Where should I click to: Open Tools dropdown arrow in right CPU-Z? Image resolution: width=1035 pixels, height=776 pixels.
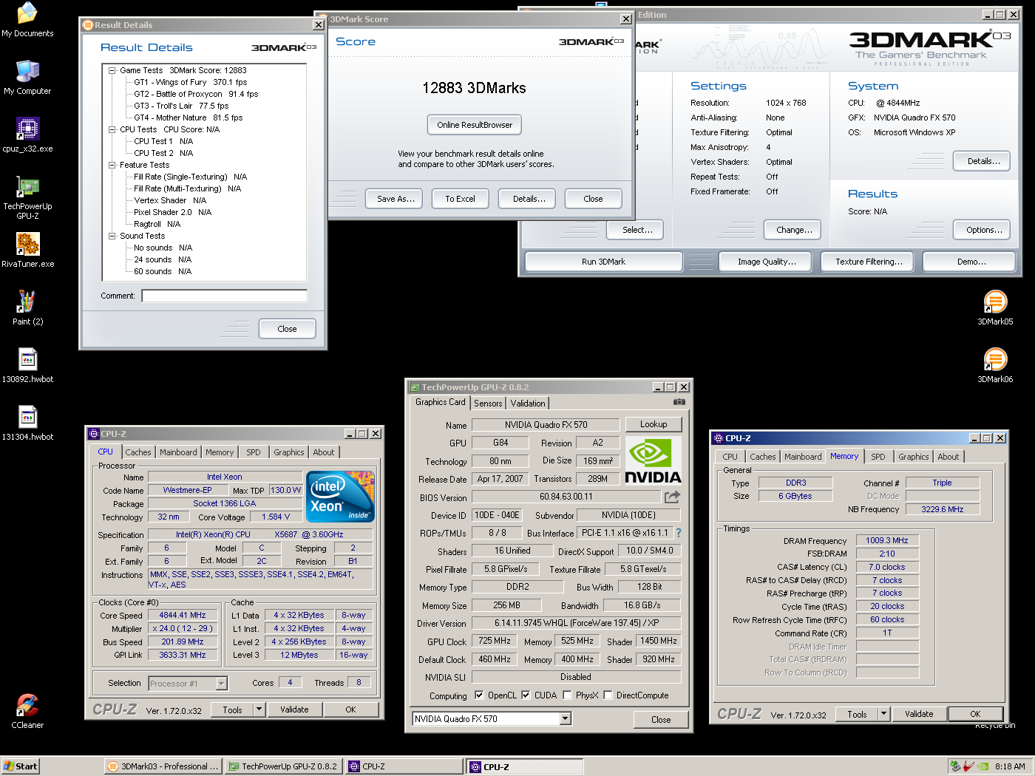coord(883,714)
